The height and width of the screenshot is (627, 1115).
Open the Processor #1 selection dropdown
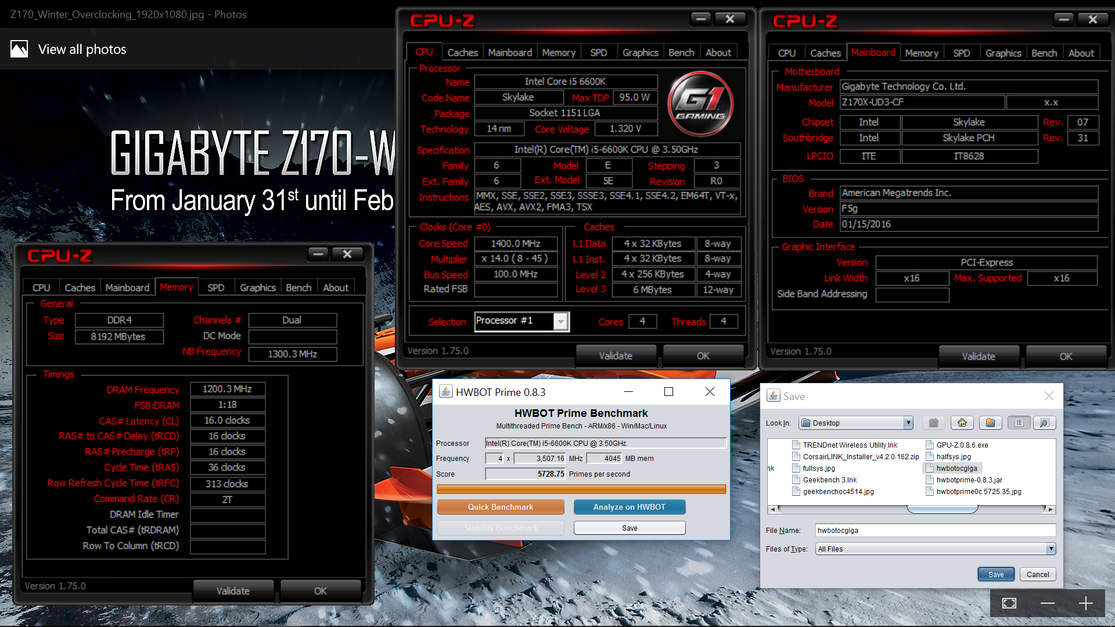point(560,321)
